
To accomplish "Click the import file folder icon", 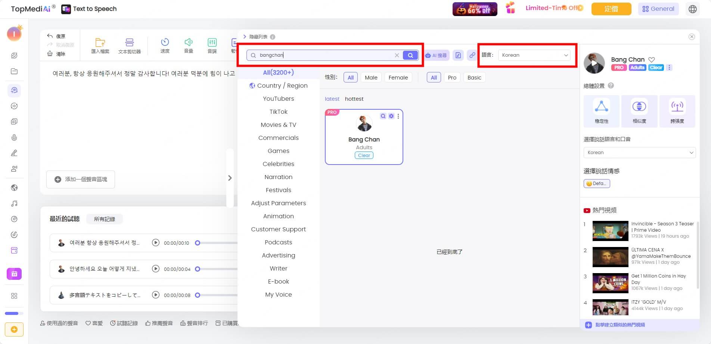I will (100, 43).
